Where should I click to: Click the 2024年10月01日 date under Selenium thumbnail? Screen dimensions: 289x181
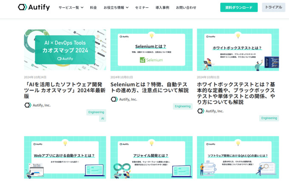(122, 77)
